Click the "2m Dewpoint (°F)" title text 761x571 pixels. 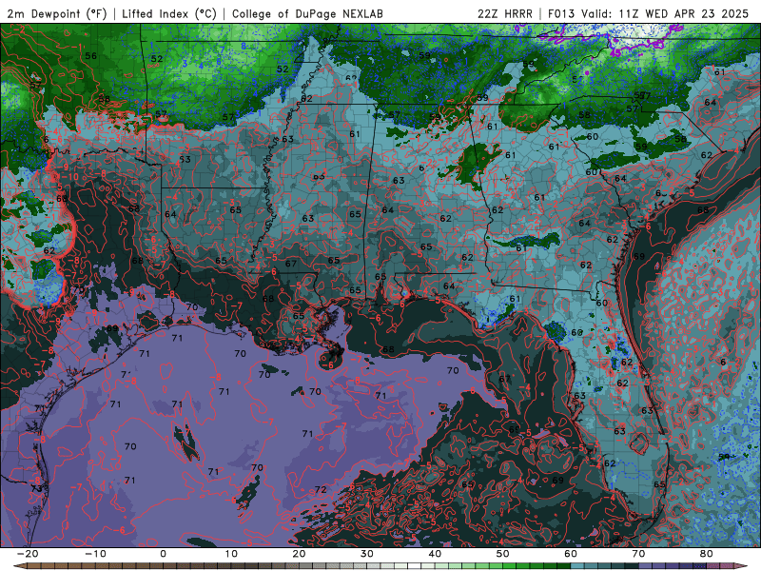(x=57, y=14)
